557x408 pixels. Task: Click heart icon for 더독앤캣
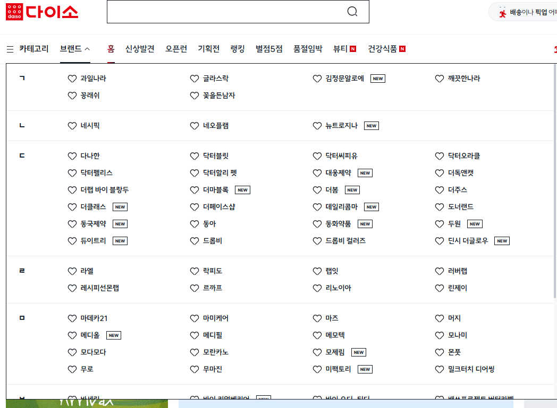click(x=440, y=173)
